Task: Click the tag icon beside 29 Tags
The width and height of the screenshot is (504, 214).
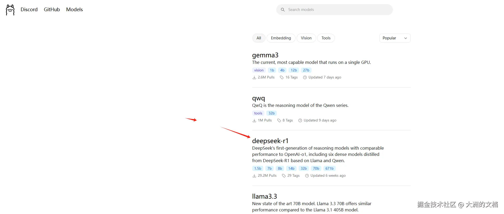Action: [x=284, y=176]
